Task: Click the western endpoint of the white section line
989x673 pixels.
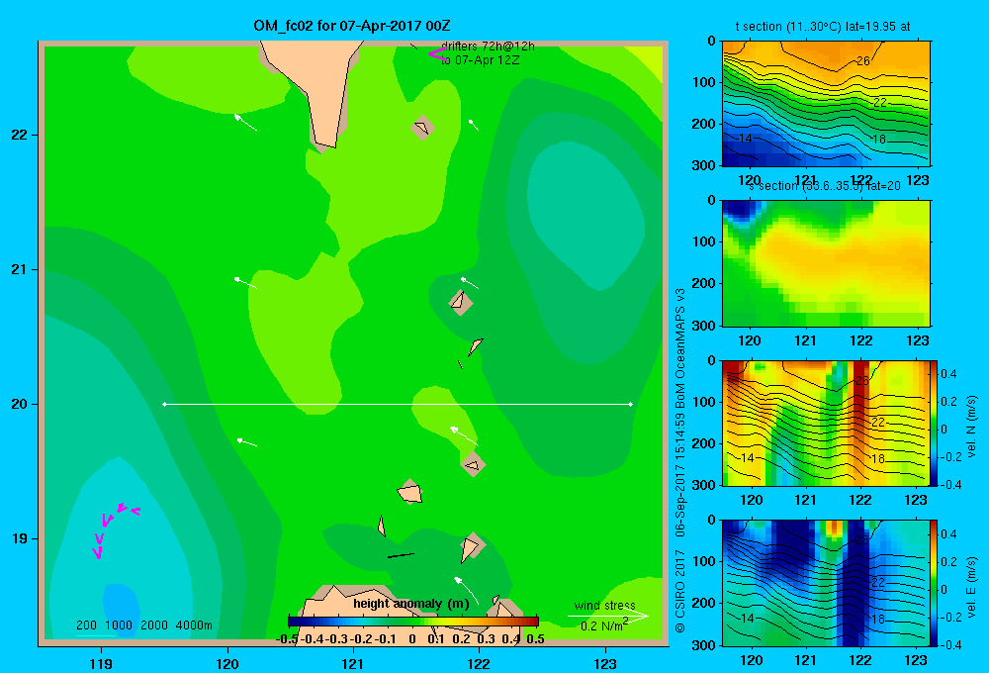Action: pyautogui.click(x=164, y=404)
